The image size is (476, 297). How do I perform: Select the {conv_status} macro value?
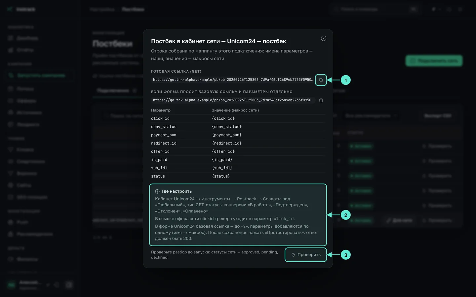(227, 127)
